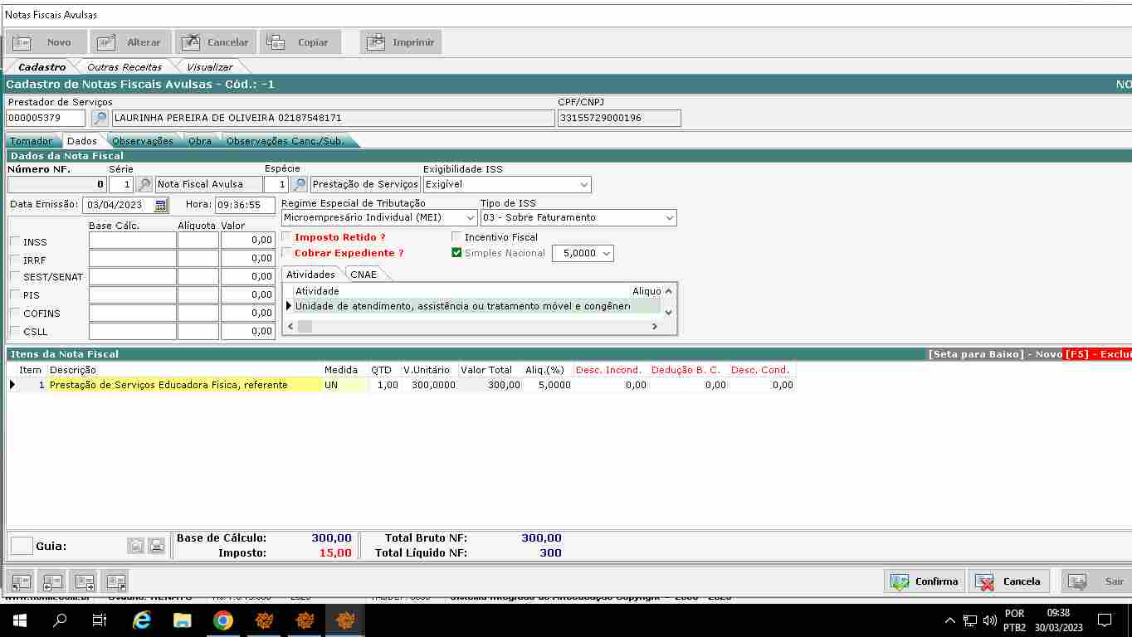This screenshot has height=637, width=1132.
Task: Open the Data Emissão calendar picker
Action: (161, 205)
